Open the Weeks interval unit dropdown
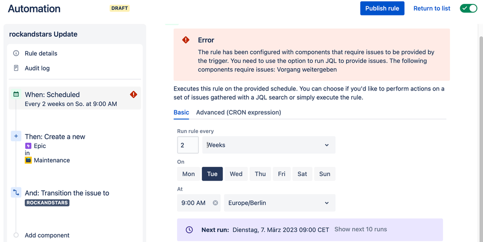The height and width of the screenshot is (242, 483). [x=269, y=145]
